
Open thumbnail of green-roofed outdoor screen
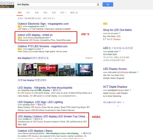coord(67,69)
